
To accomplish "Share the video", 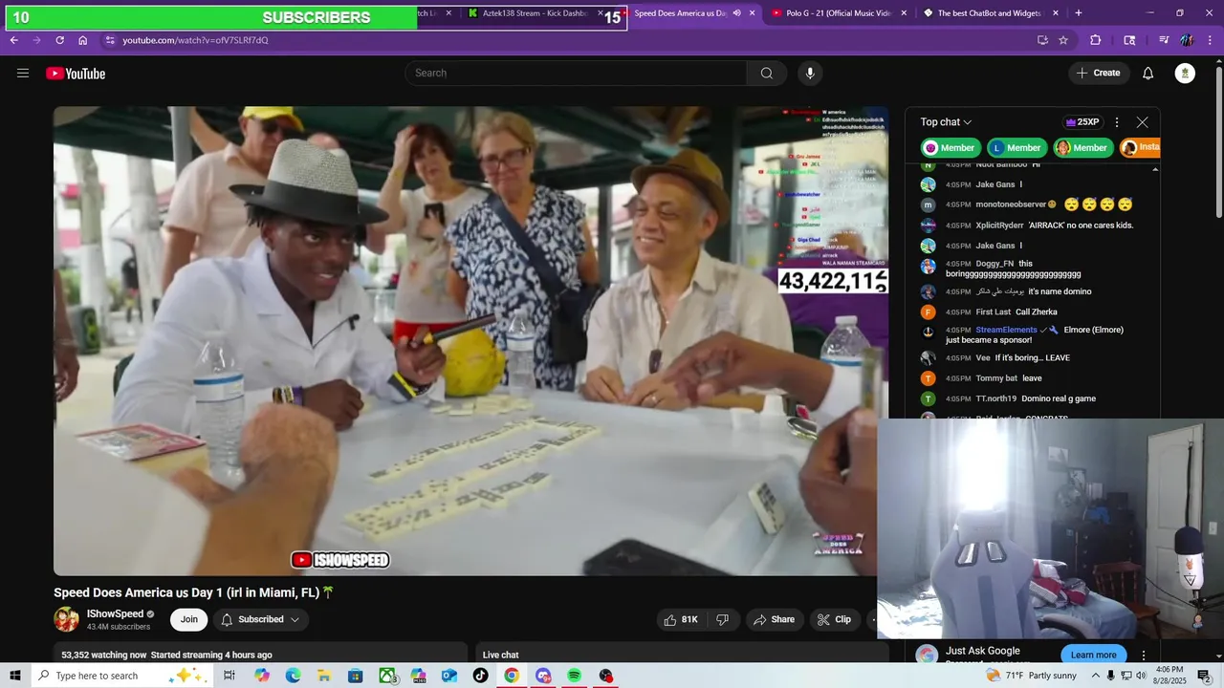I will coord(774,619).
